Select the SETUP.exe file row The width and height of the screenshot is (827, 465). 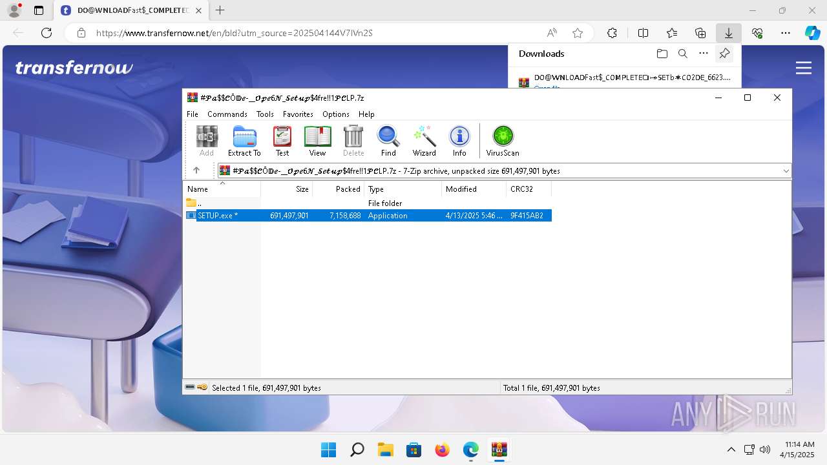click(368, 216)
